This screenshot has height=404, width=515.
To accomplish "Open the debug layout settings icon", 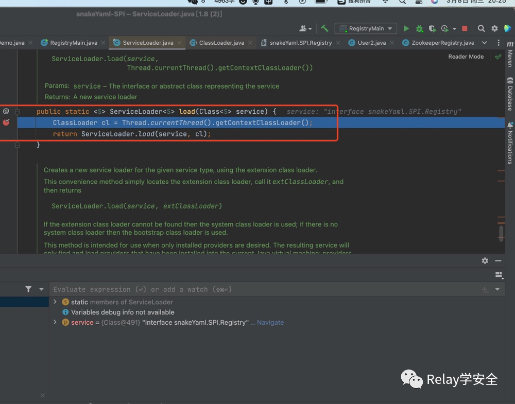I will pos(499,275).
